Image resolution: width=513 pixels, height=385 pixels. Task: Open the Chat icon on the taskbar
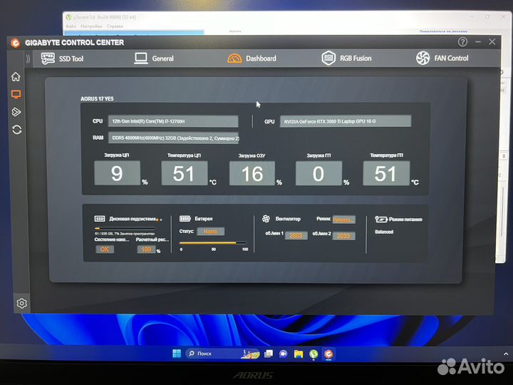(284, 354)
